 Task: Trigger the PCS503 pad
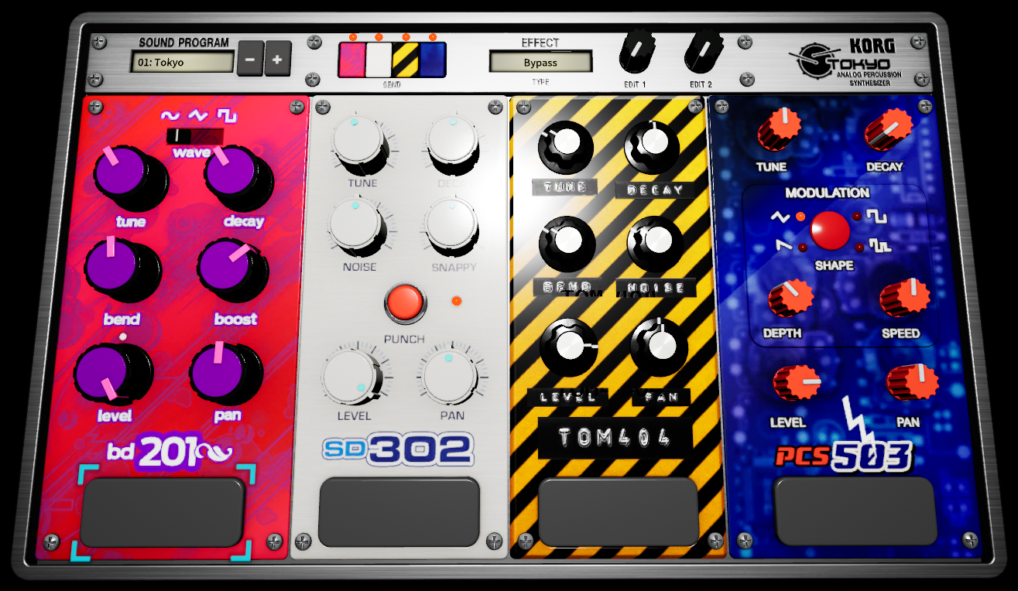[855, 511]
